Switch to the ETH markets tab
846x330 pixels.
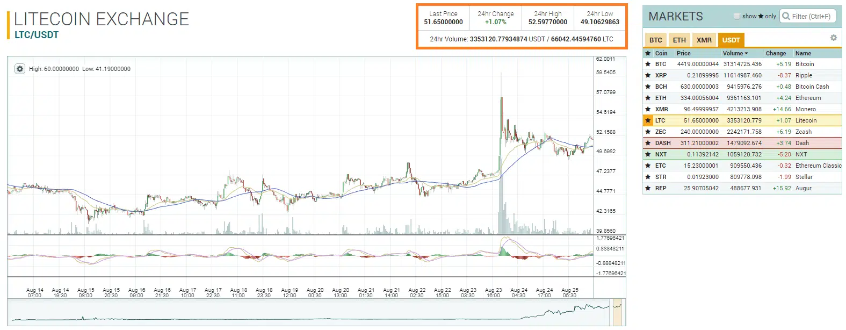pos(679,40)
